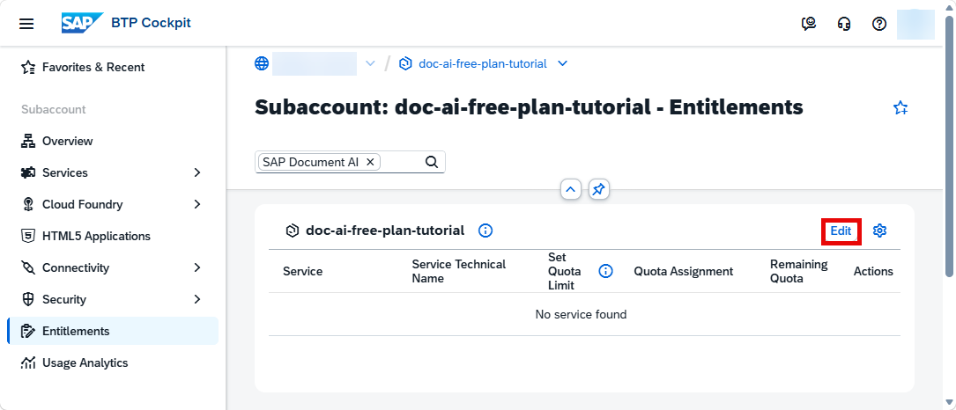Image resolution: width=956 pixels, height=410 pixels.
Task: Open Usage Analytics
Action: [113, 362]
